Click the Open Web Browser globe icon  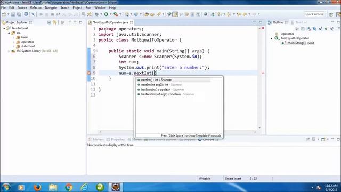pos(205,14)
